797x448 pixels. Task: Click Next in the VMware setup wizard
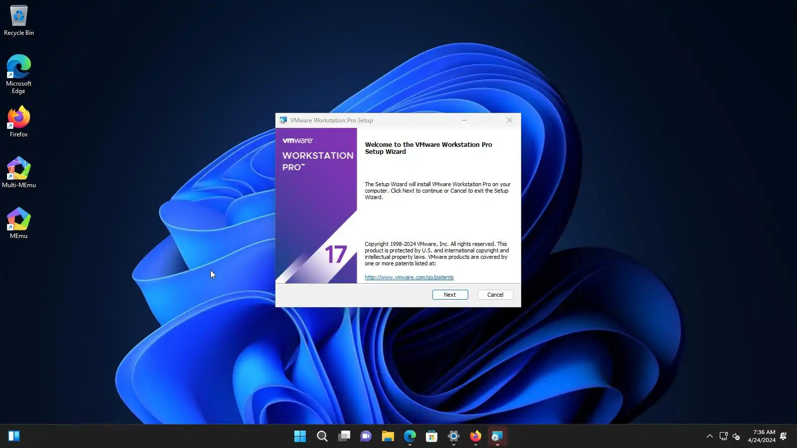(450, 295)
